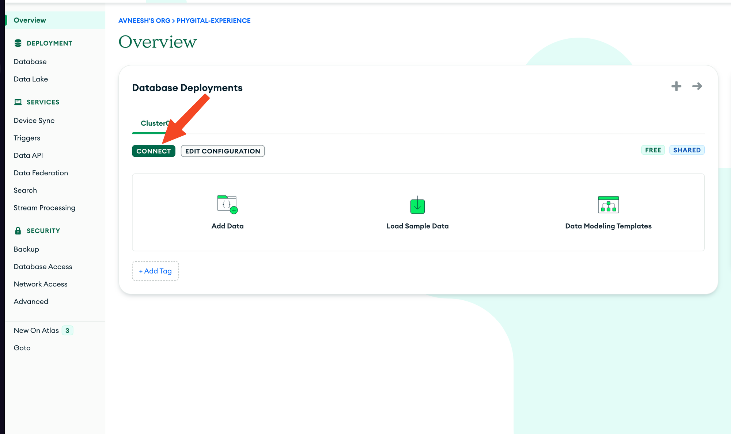This screenshot has height=434, width=731.
Task: Click the Deployment database stack icon
Action: pos(18,43)
